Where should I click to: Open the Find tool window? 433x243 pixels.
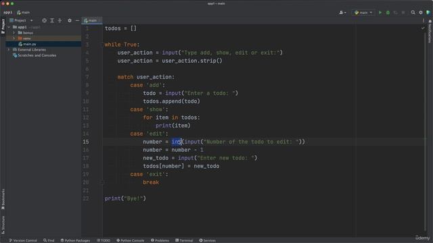coord(49,240)
